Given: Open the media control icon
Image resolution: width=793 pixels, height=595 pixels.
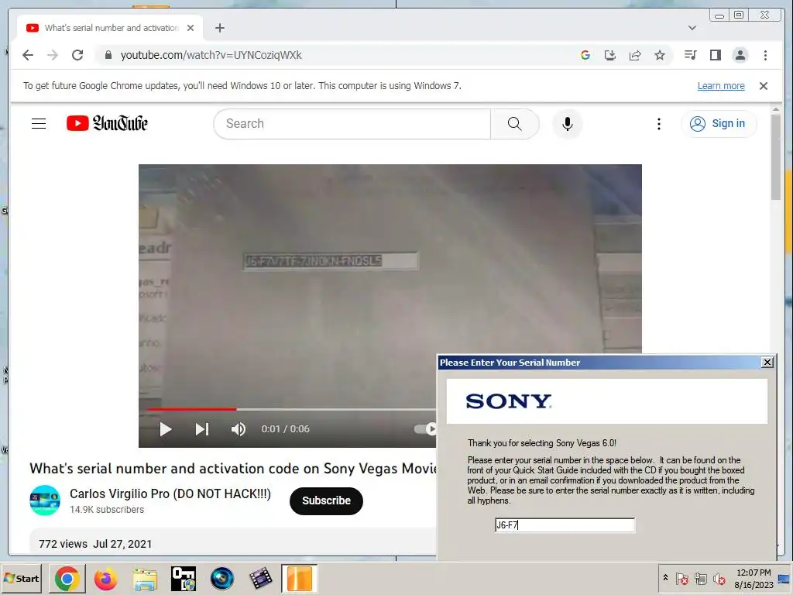Looking at the screenshot, I should click(x=690, y=55).
